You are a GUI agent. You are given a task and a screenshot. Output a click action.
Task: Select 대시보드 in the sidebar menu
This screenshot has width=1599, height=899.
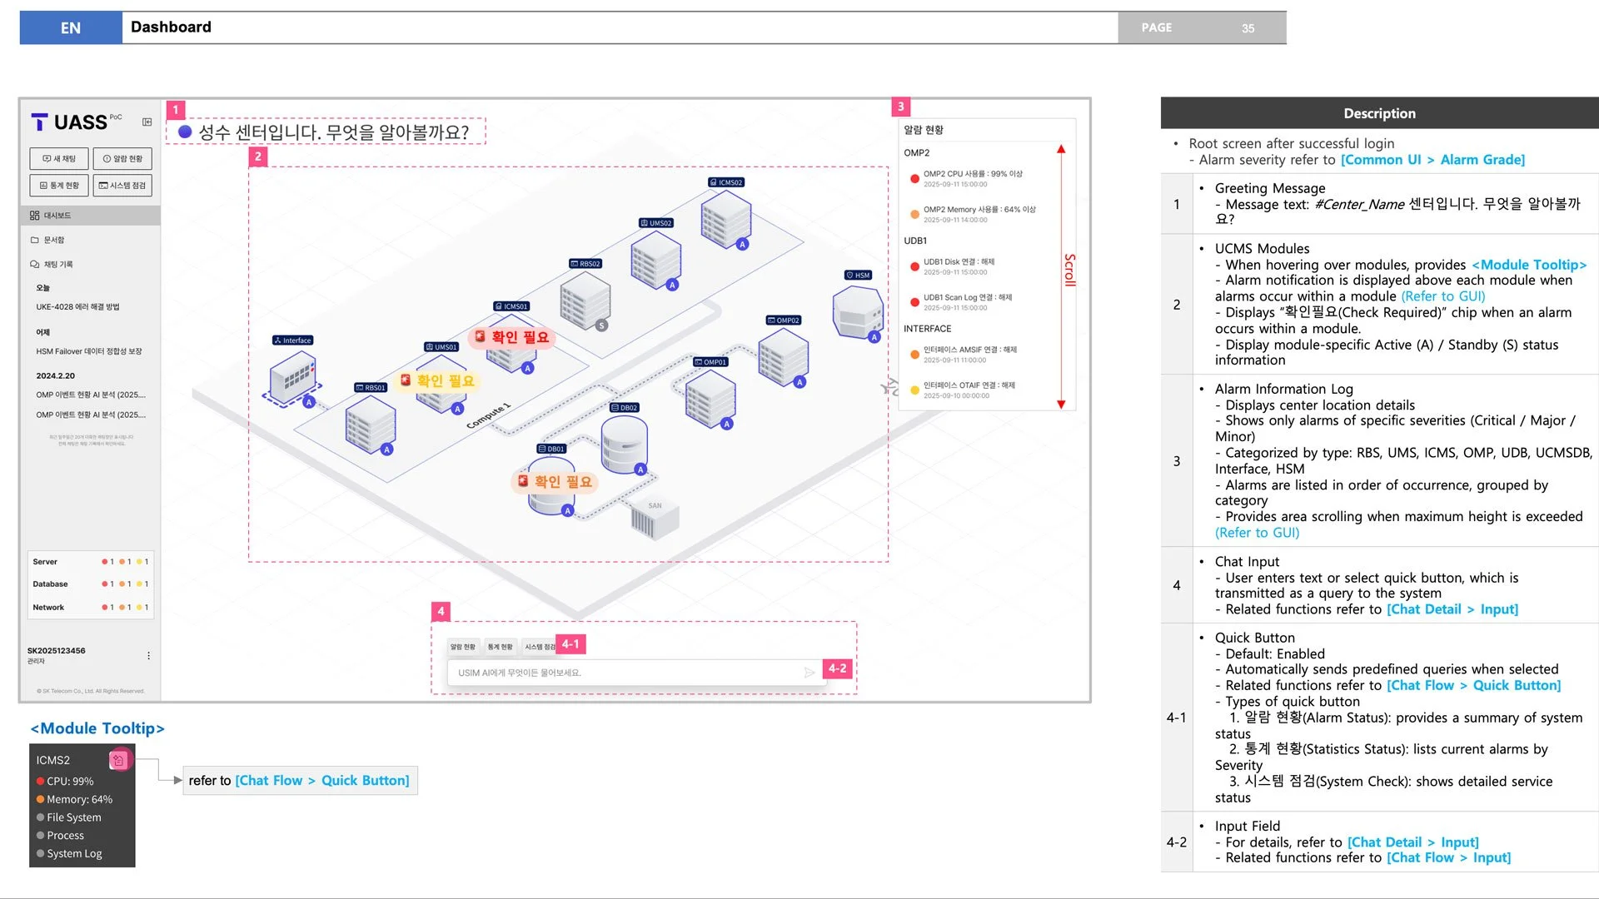click(x=57, y=216)
